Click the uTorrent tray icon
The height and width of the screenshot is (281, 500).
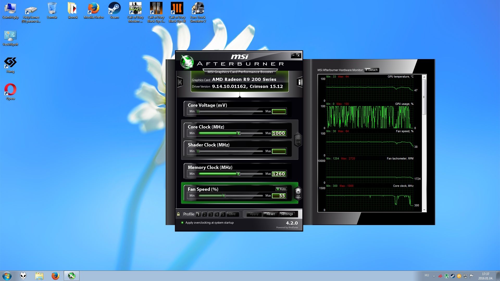click(x=447, y=276)
